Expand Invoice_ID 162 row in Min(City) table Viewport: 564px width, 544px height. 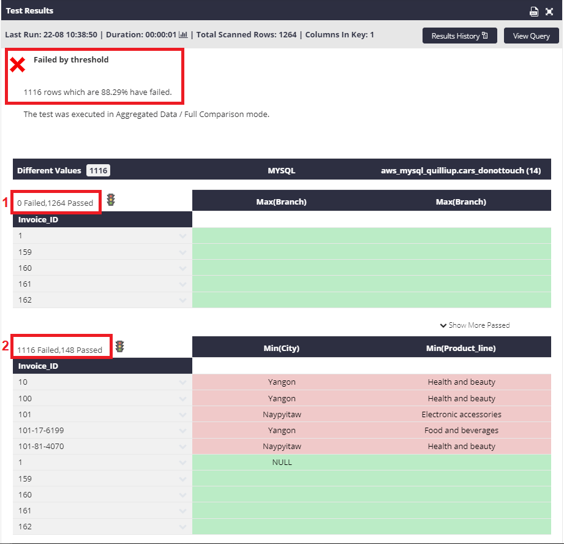[182, 527]
